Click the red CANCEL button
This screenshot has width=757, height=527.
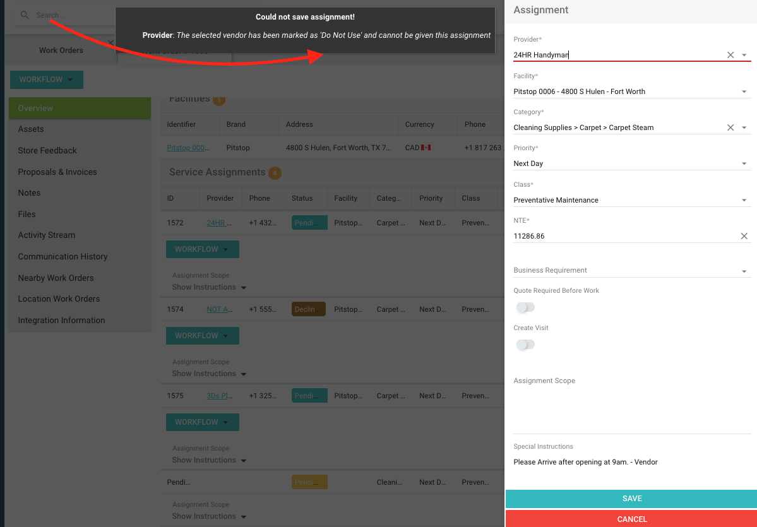(631, 519)
